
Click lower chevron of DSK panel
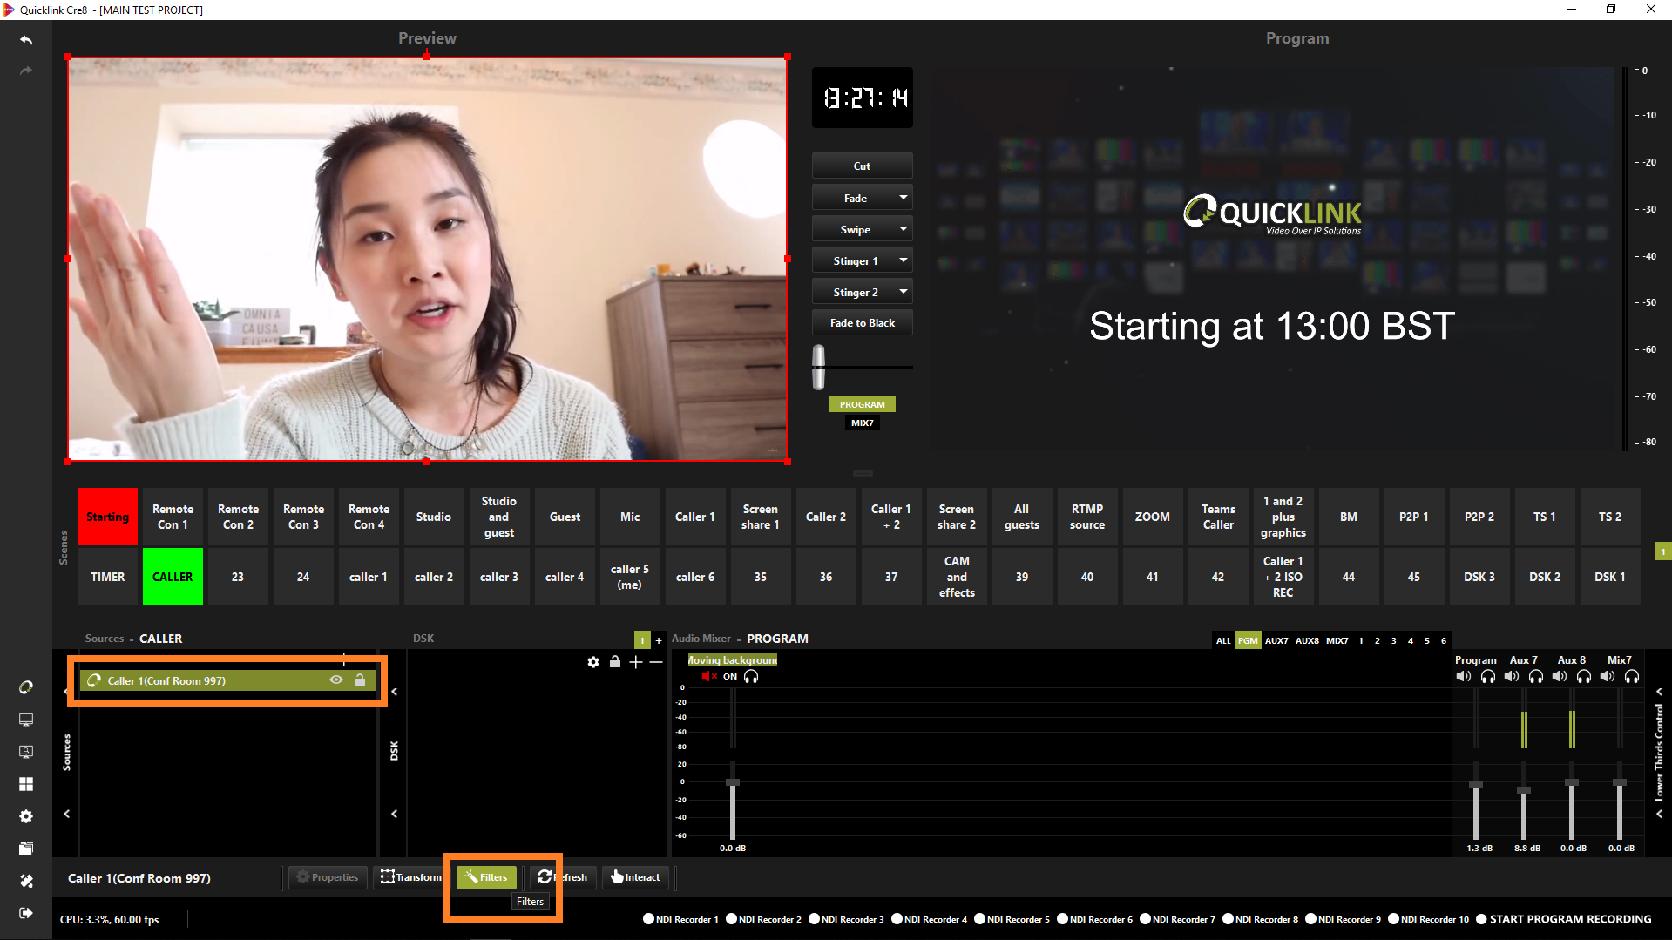394,814
